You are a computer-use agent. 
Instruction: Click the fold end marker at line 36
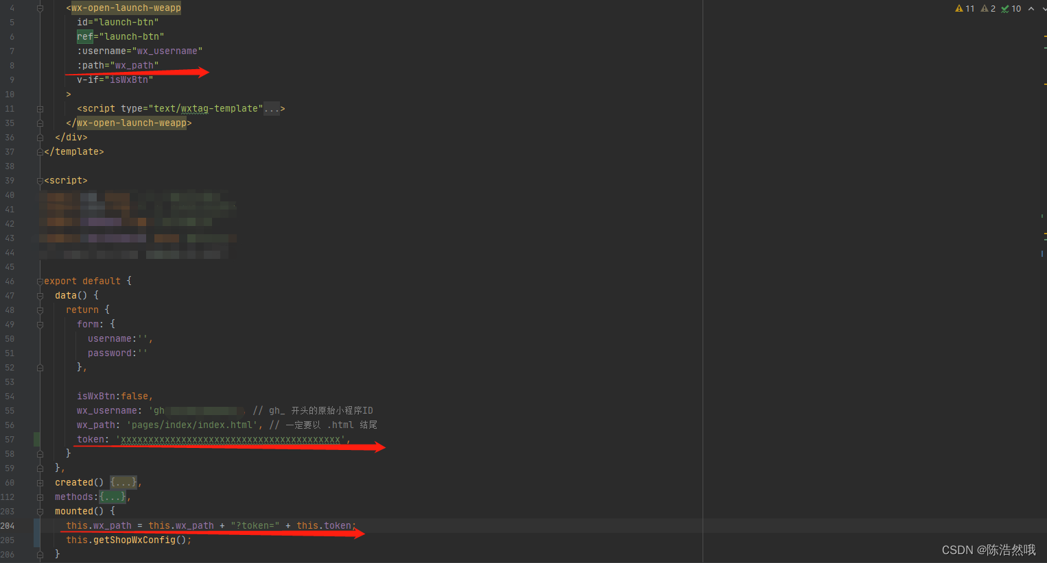point(40,138)
